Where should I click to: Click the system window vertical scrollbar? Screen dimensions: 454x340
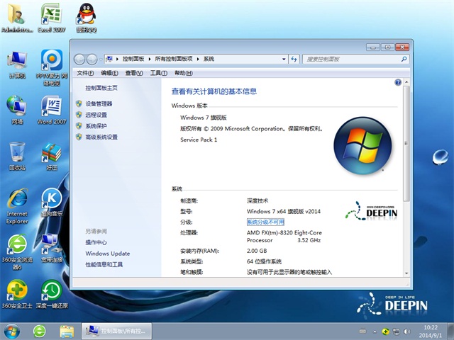[406, 142]
